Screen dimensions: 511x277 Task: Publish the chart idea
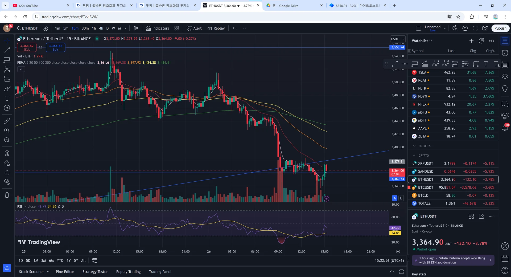(500, 28)
